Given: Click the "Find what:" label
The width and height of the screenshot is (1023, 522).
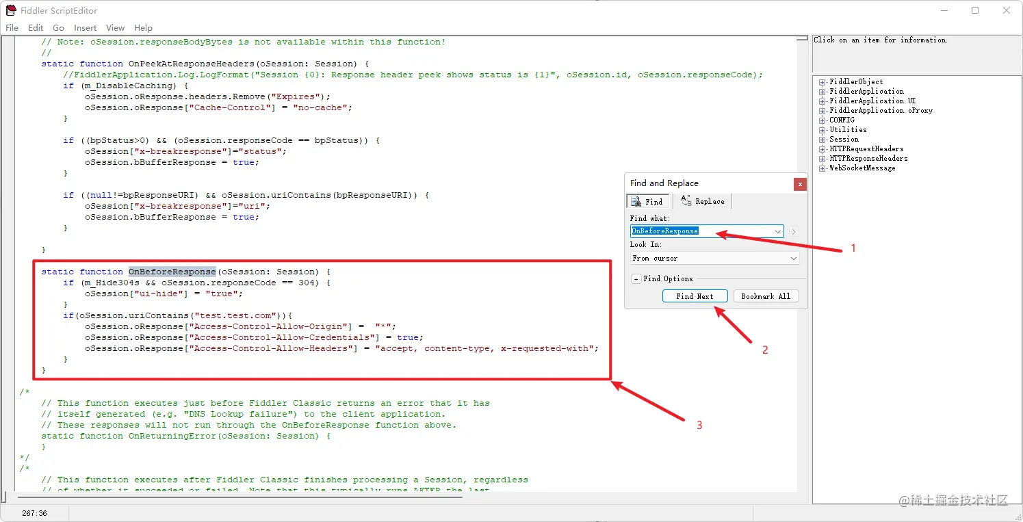Looking at the screenshot, I should pos(650,218).
